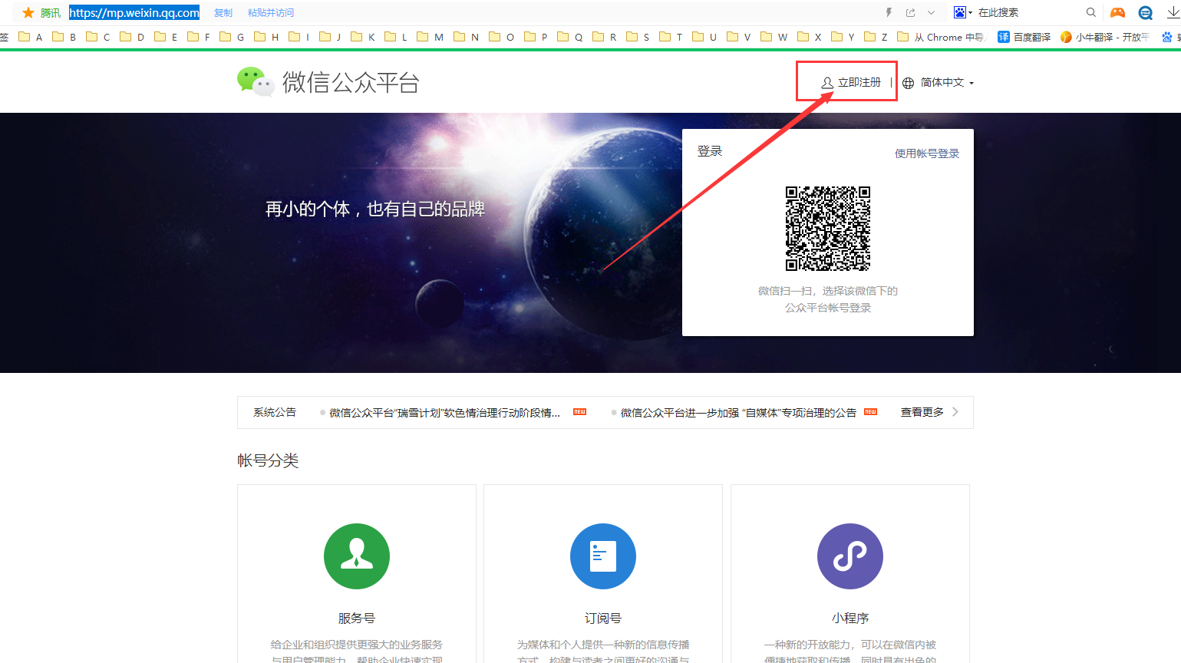Screen dimensions: 1181x663
Task: Click the 服务号 title text
Action: point(357,618)
